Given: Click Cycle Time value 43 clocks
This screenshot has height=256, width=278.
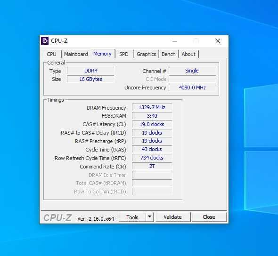Looking at the screenshot, I should [x=152, y=150].
